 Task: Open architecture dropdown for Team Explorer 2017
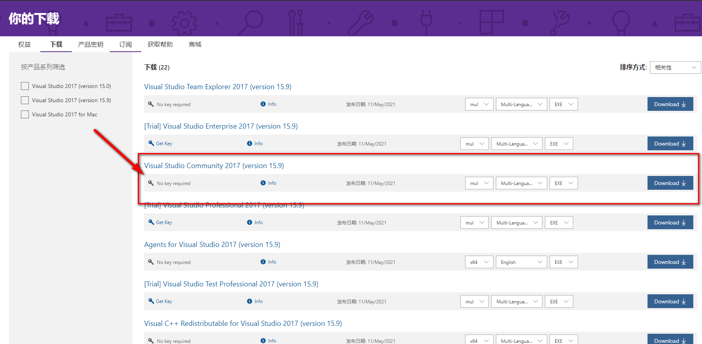point(479,104)
